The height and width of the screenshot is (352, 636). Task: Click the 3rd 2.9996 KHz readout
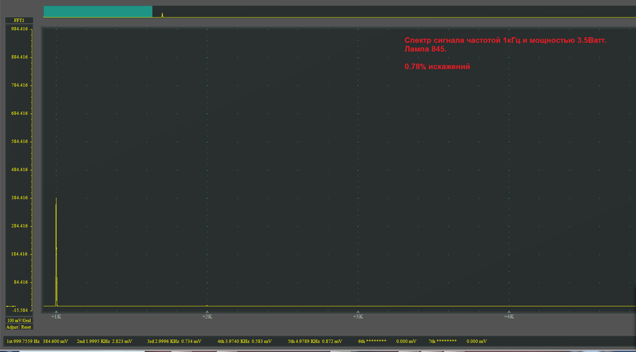[163, 341]
